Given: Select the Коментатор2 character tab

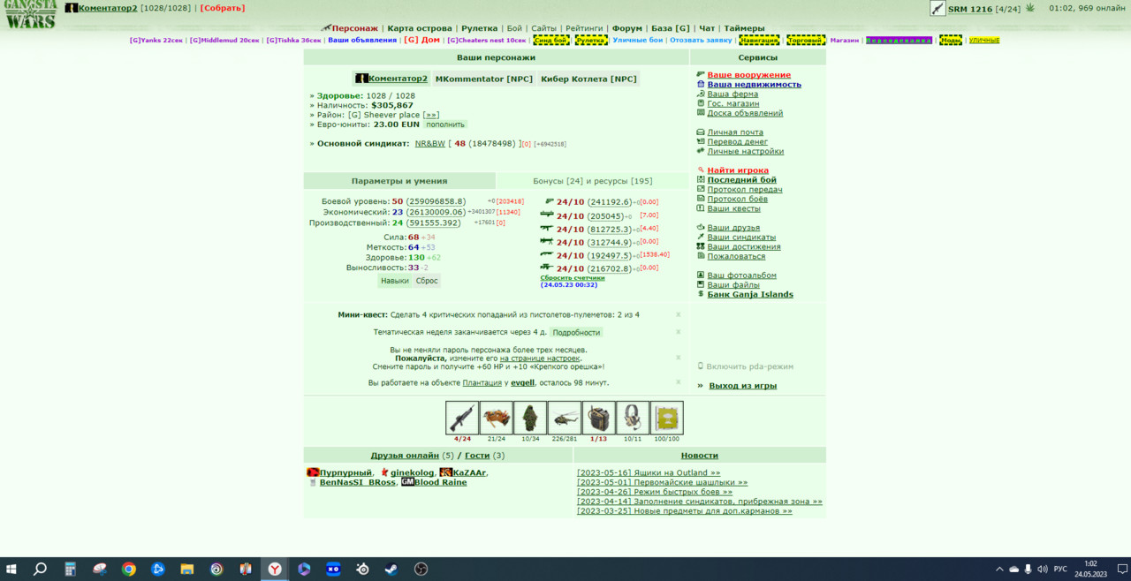Looking at the screenshot, I should pyautogui.click(x=391, y=79).
